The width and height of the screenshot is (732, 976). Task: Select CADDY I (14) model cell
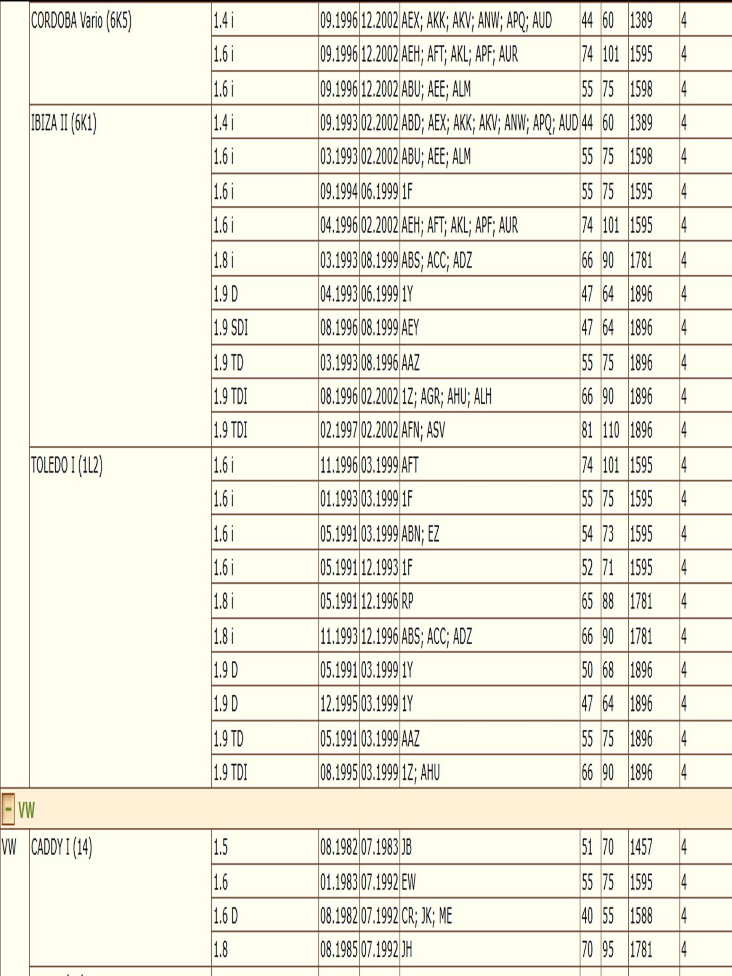point(61,847)
